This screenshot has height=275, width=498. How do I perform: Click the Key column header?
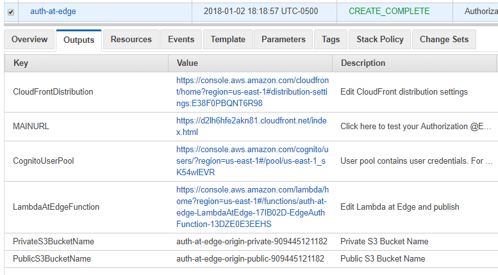point(87,63)
